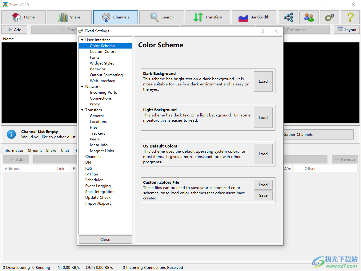Image resolution: width=361 pixels, height=271 pixels.
Task: Open Update Check settings
Action: (98, 198)
